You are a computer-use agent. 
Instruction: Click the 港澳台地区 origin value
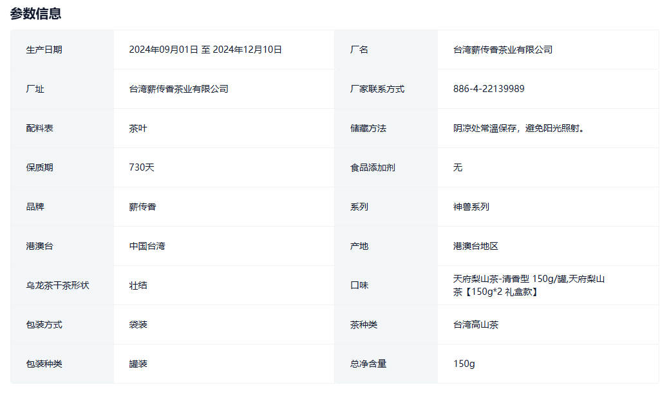pyautogui.click(x=475, y=246)
